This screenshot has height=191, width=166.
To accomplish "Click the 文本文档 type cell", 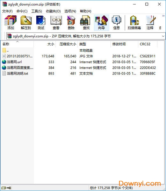I will 86,74.
